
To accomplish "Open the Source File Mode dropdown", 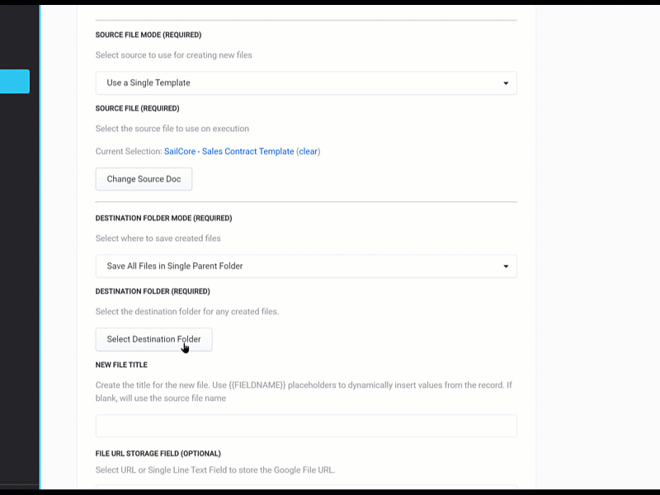I will 305,82.
